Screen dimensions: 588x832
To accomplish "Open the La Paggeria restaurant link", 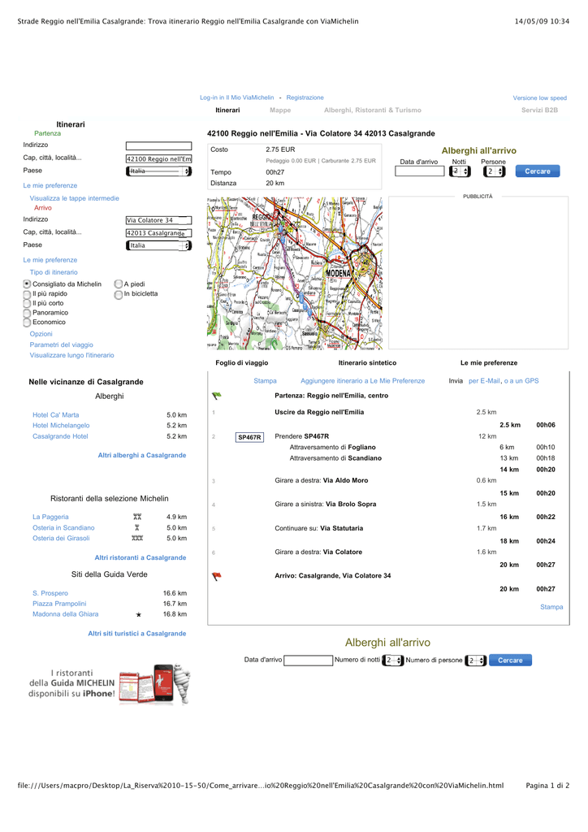I will click(x=50, y=517).
